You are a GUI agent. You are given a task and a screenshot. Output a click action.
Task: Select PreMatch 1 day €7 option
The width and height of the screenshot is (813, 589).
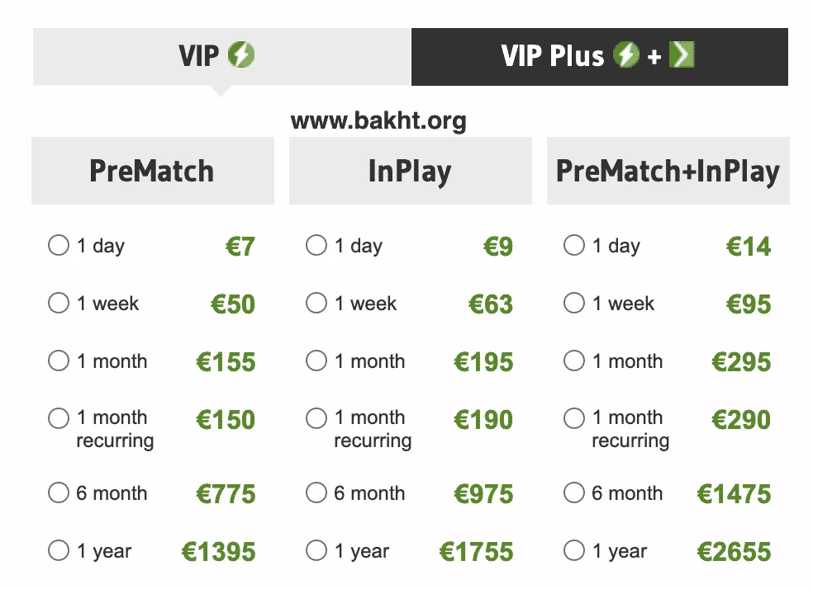tap(59, 246)
